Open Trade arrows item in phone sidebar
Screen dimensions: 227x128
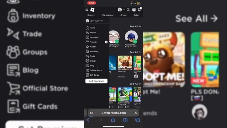point(90,56)
